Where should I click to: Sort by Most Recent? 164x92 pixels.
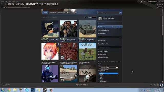pos(102,33)
